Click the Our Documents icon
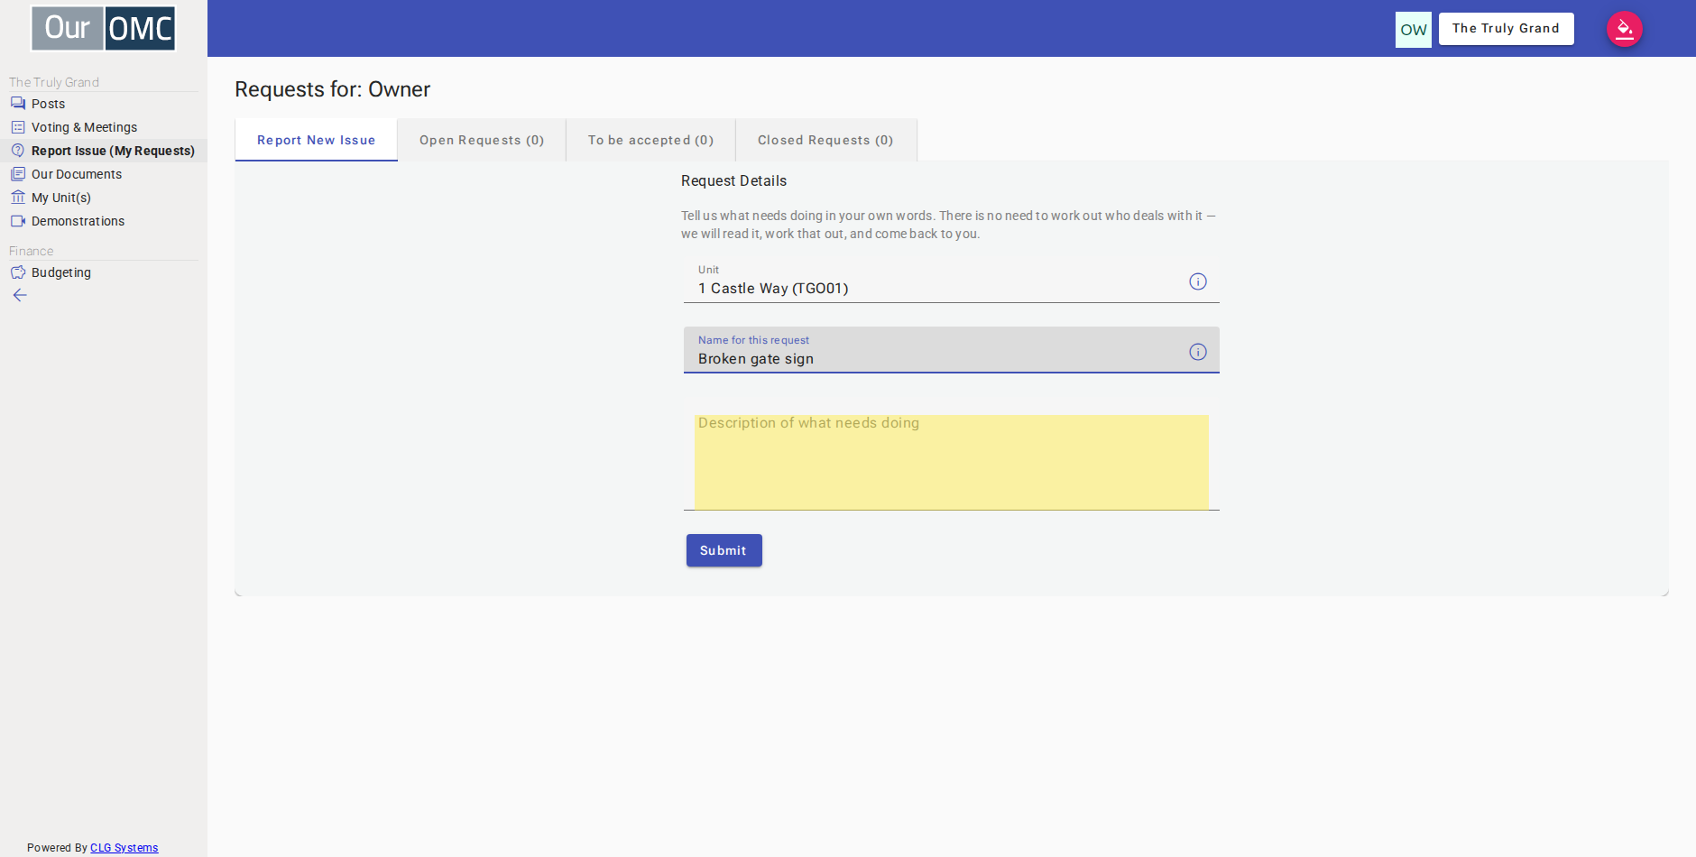The image size is (1696, 857). (x=18, y=174)
